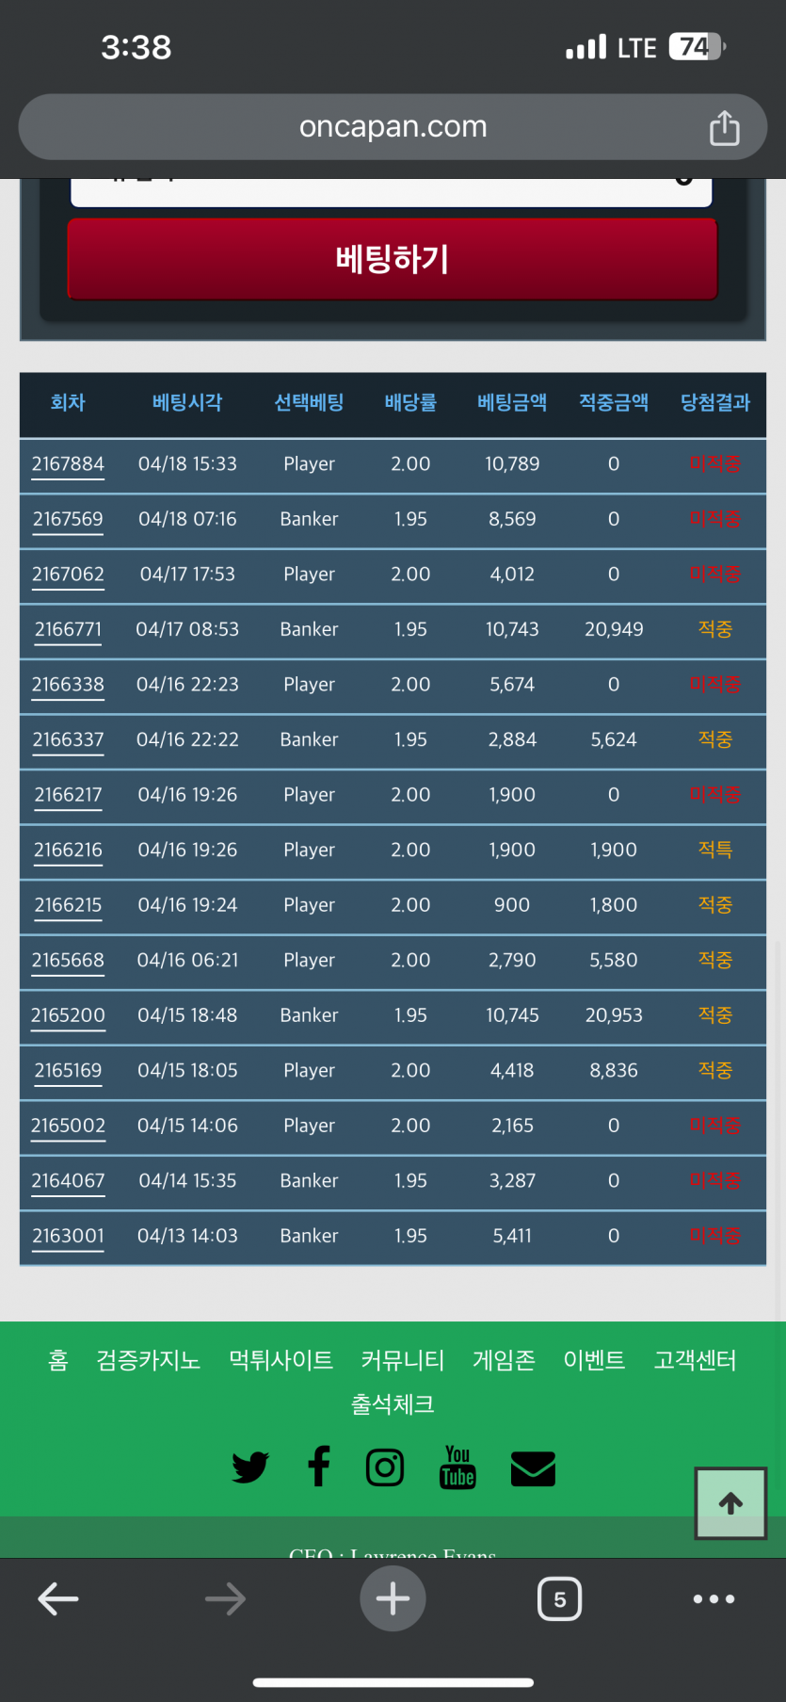Open a new tab with plus button
786x1702 pixels.
(x=393, y=1598)
